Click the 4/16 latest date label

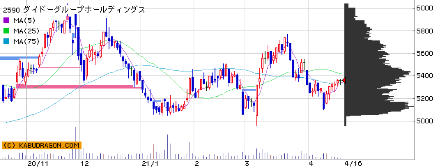pos(353,164)
